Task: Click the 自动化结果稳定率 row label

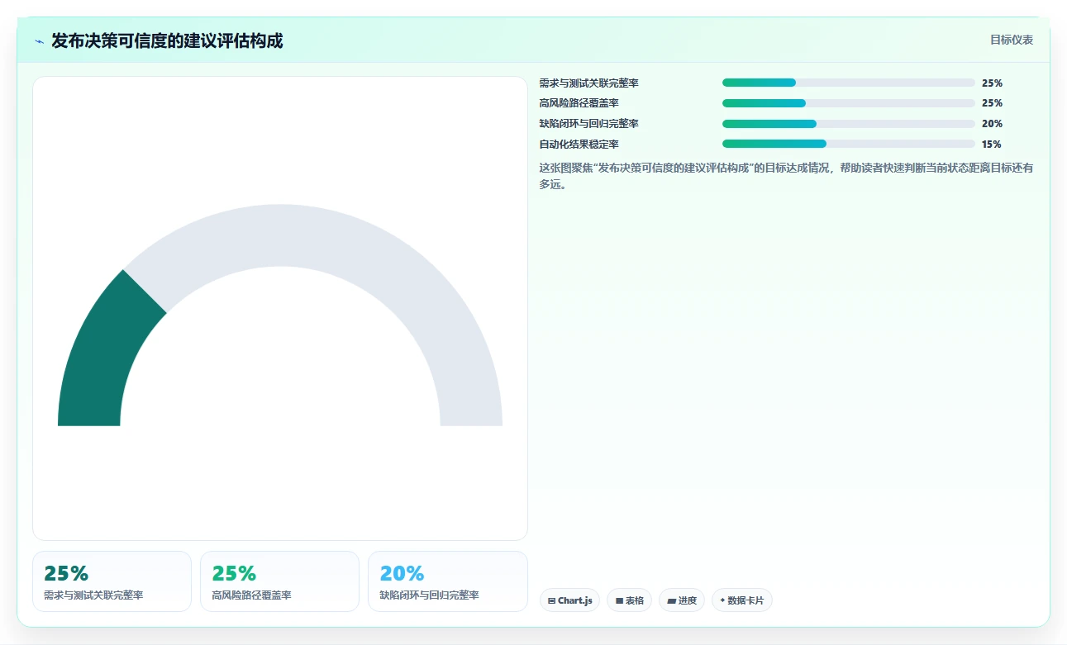Action: tap(579, 145)
